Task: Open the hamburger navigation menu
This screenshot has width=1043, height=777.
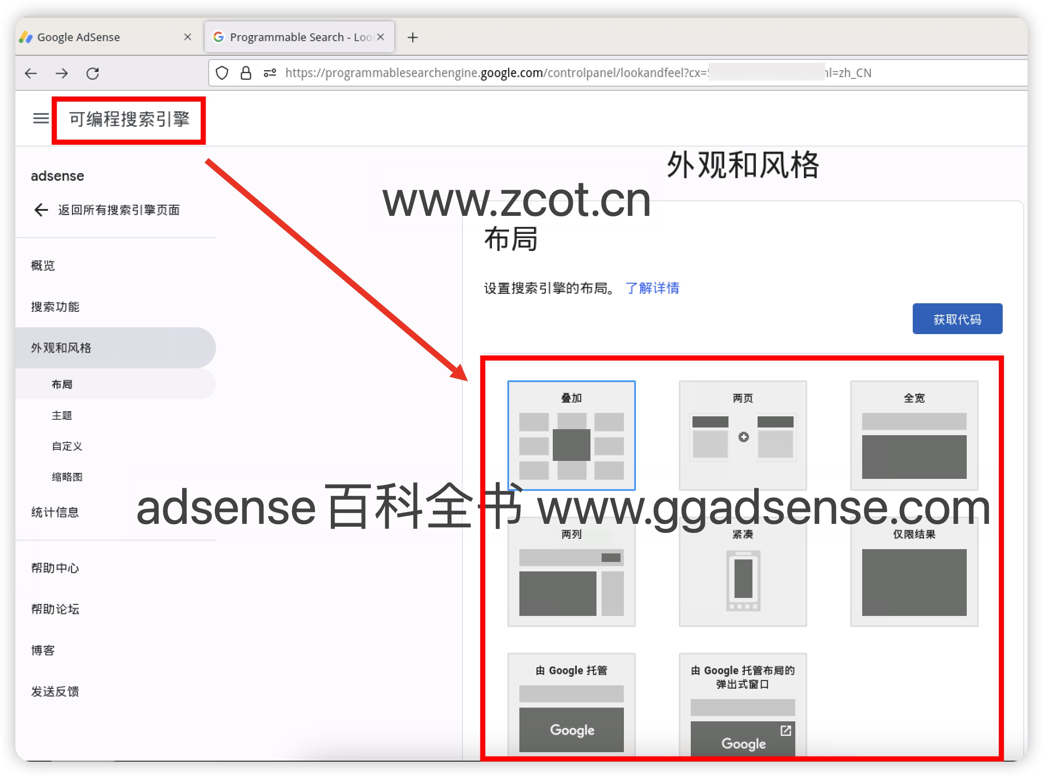Action: pyautogui.click(x=41, y=119)
